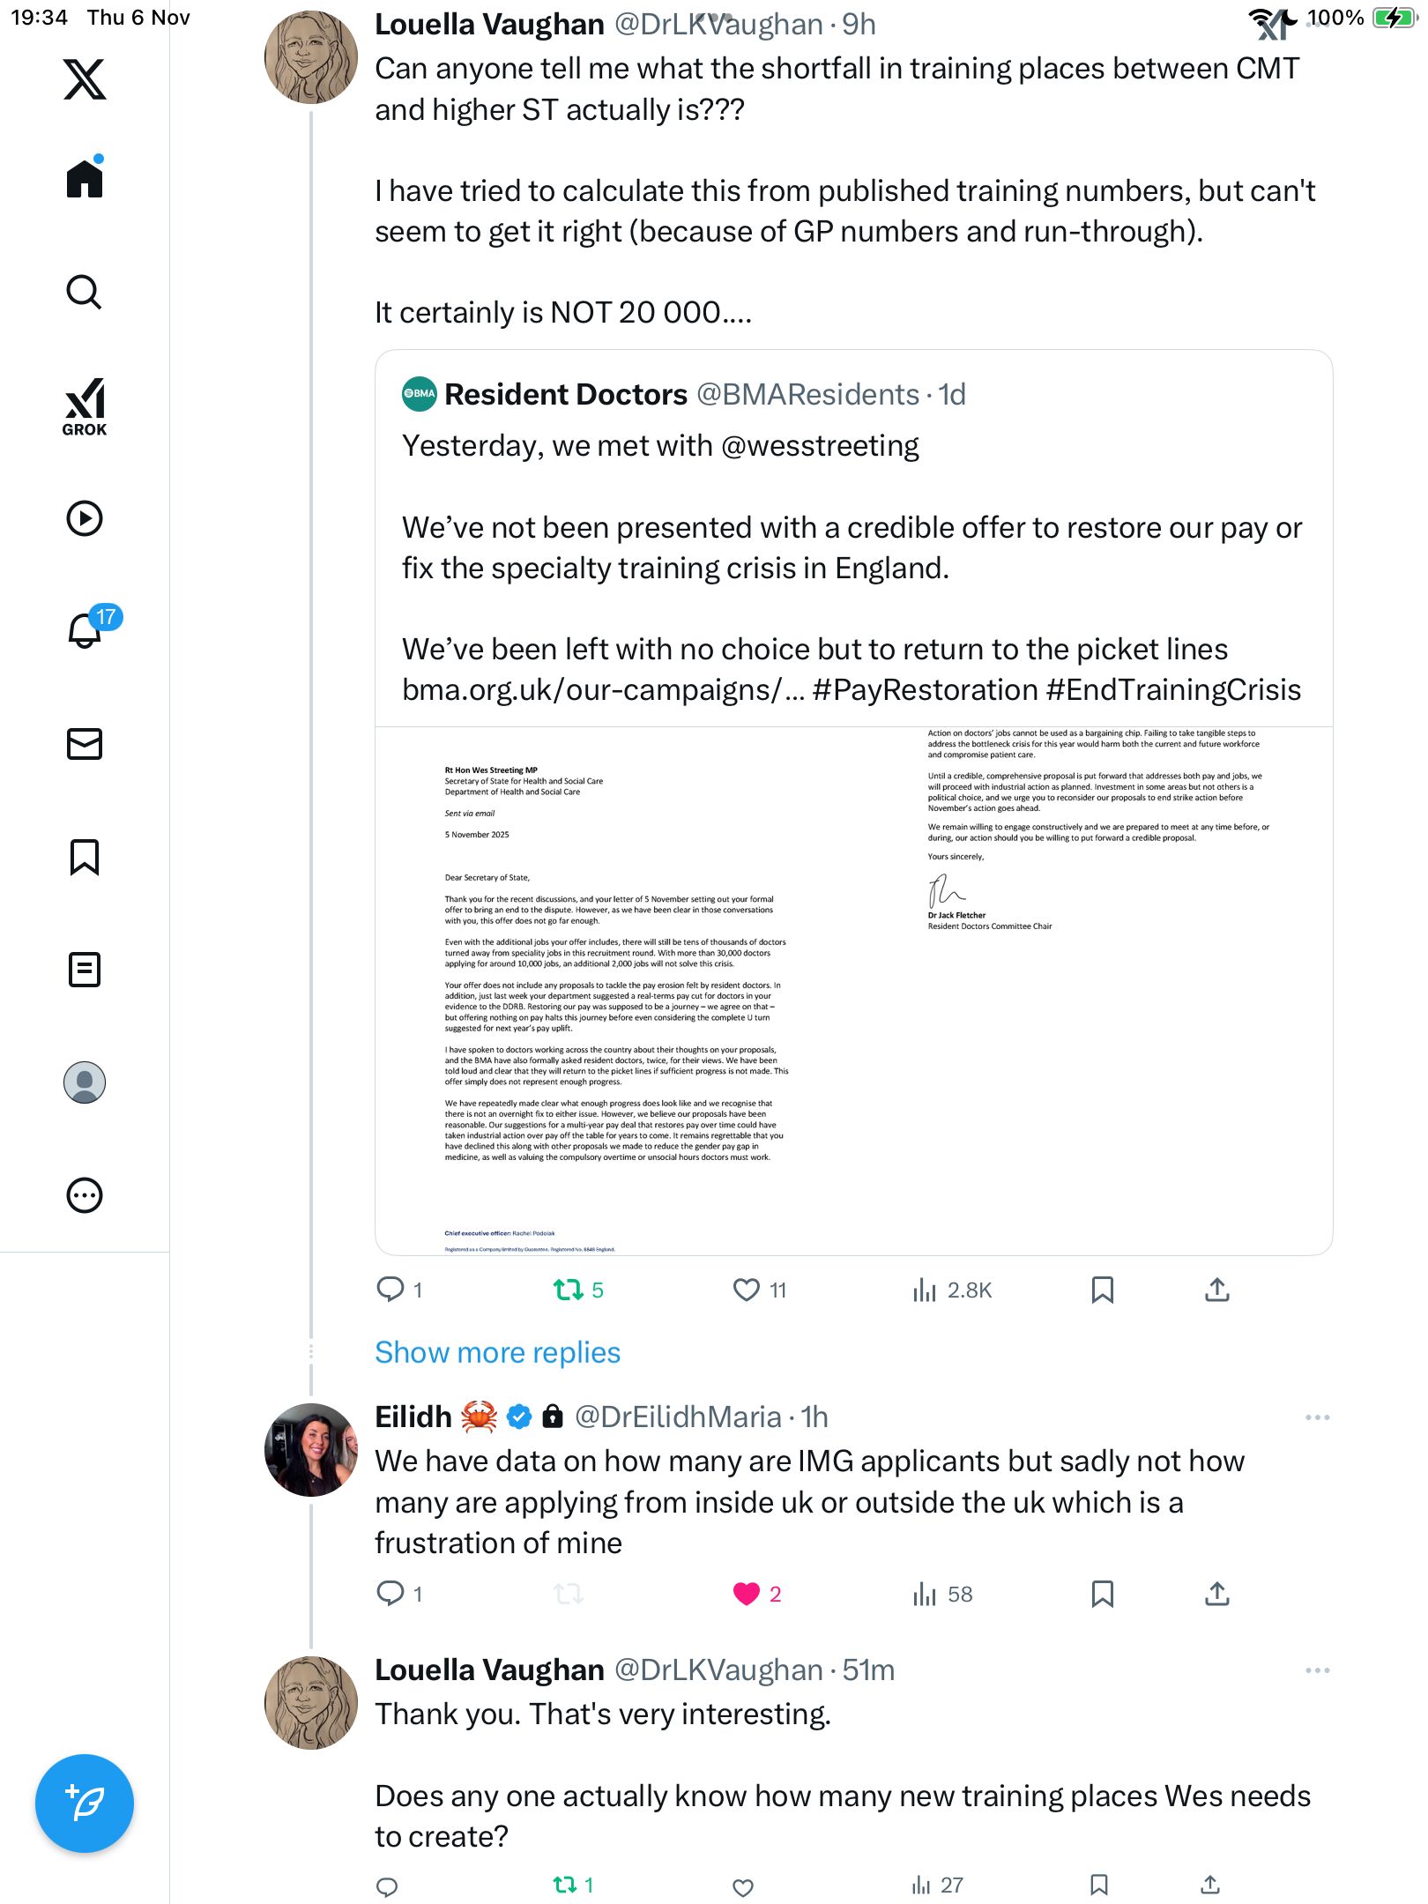Share Louella's tweet with 2.8K views
Viewport: 1428px width, 1904px height.
1216,1290
